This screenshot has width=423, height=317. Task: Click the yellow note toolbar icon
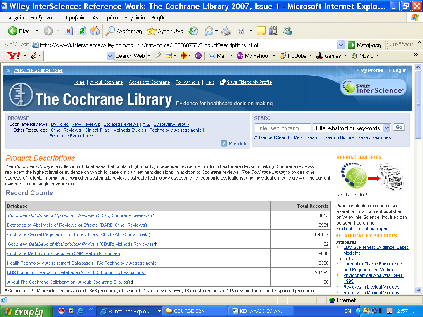tap(261, 31)
